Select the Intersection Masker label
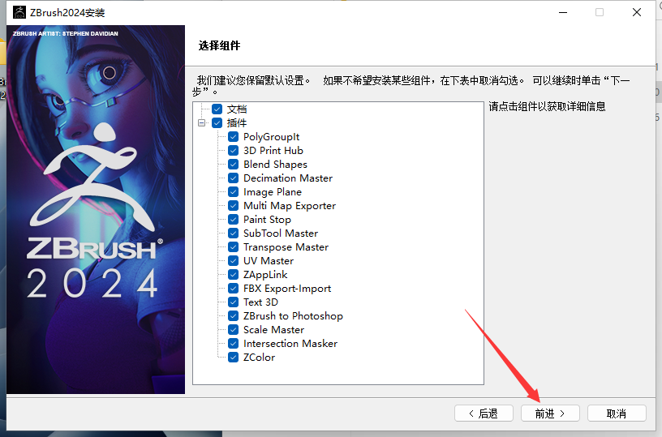662x437 pixels. point(290,344)
